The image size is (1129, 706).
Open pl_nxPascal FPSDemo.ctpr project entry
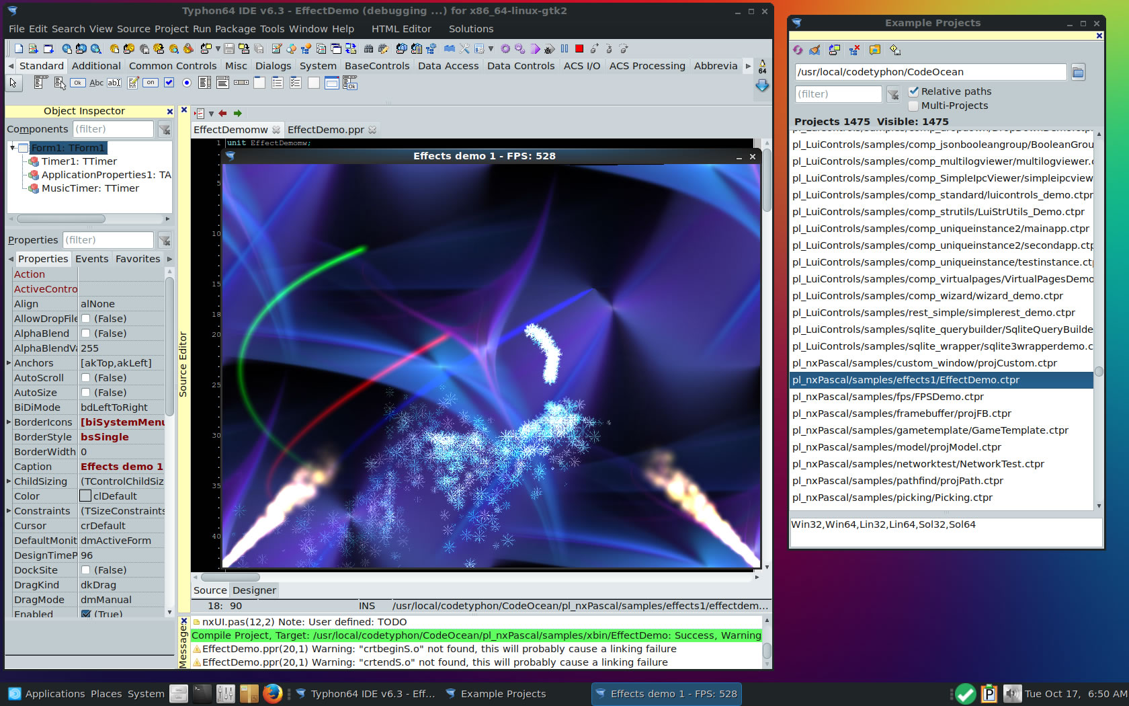point(888,397)
